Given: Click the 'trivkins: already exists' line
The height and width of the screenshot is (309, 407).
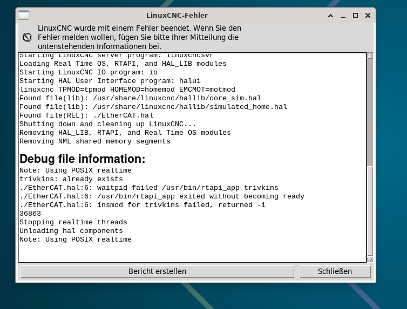Looking at the screenshot, I should coord(71,179).
